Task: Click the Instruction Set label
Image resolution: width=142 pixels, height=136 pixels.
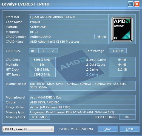Action: pos(16,84)
